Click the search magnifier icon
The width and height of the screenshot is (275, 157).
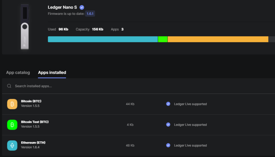tap(9, 86)
